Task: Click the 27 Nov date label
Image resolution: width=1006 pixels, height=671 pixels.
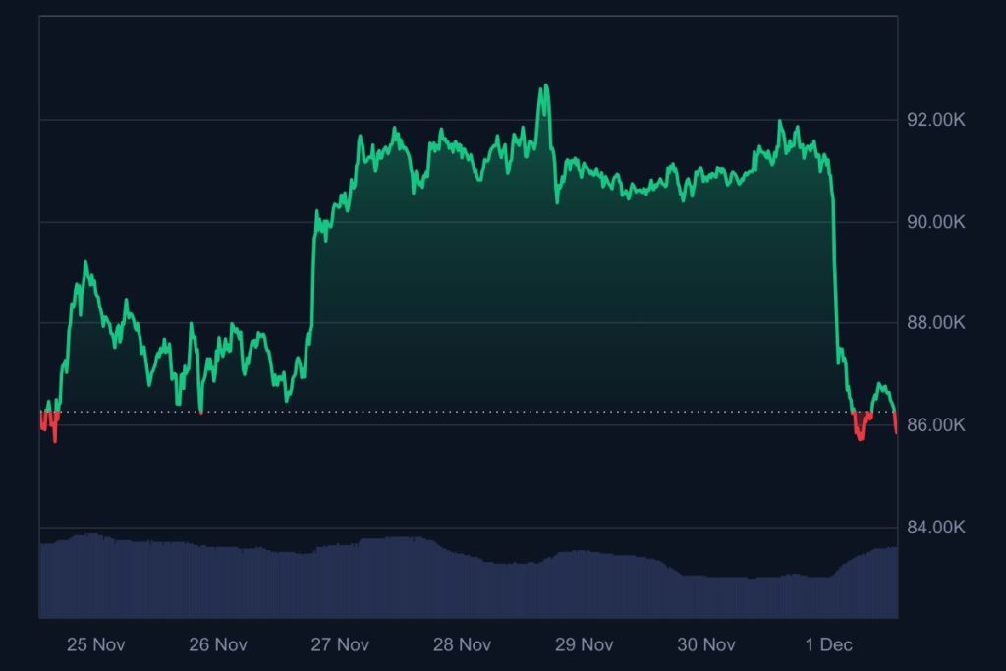Action: (340, 644)
